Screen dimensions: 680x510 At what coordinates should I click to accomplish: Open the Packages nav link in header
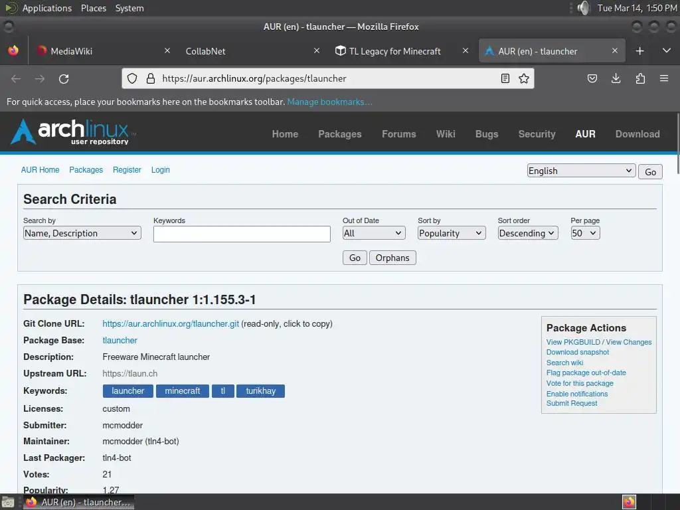click(x=339, y=134)
